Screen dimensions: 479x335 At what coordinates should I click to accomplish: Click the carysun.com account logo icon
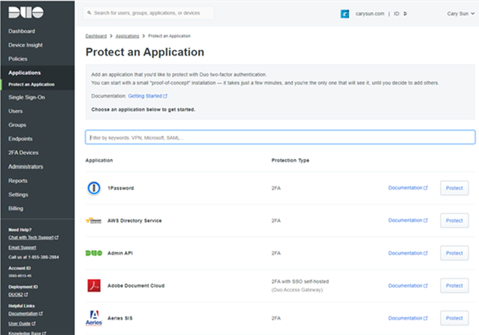point(345,14)
